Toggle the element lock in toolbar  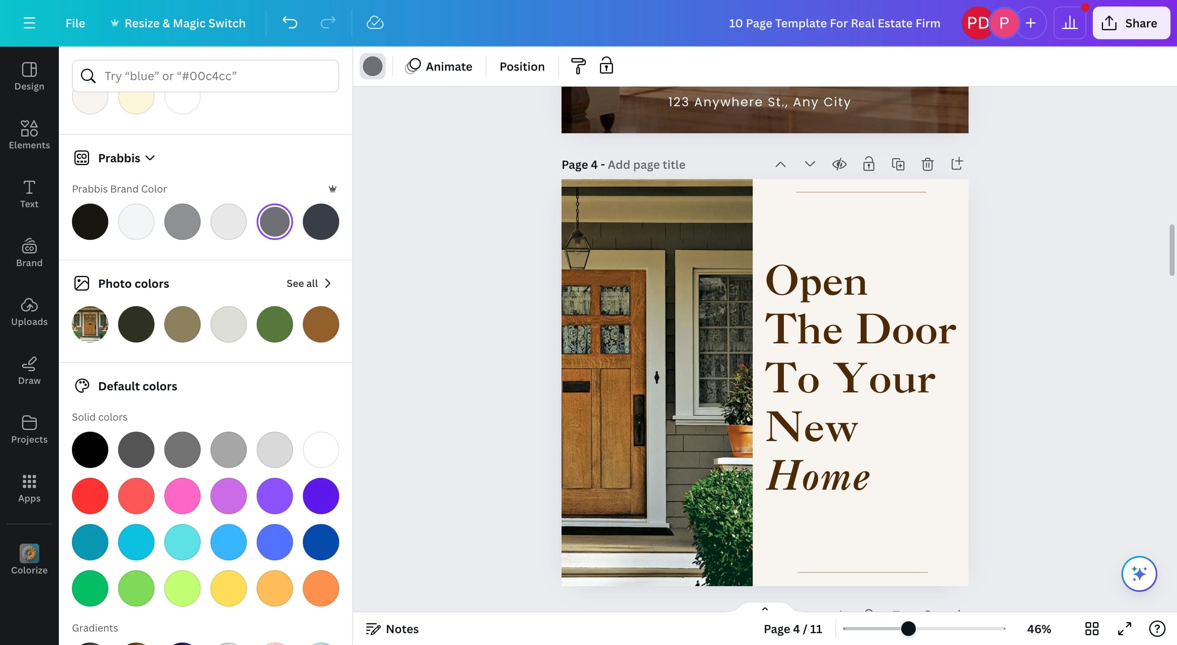point(606,66)
